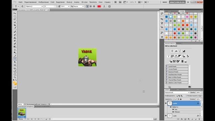The width and height of the screenshot is (215, 121).
Task: Toggle lock transparent pixels
Action: pyautogui.click(x=174, y=99)
